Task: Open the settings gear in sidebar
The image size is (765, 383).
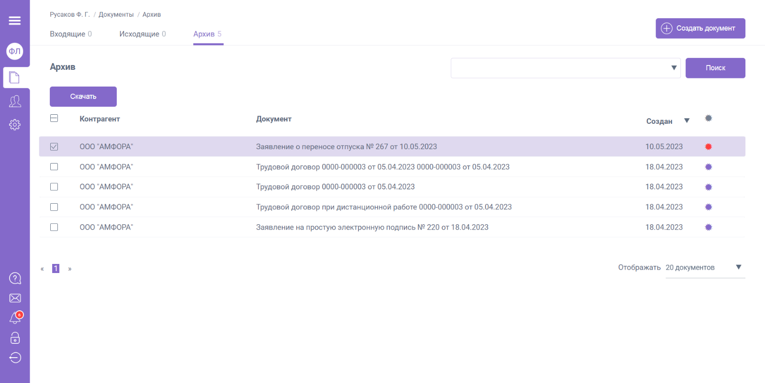Action: click(15, 125)
